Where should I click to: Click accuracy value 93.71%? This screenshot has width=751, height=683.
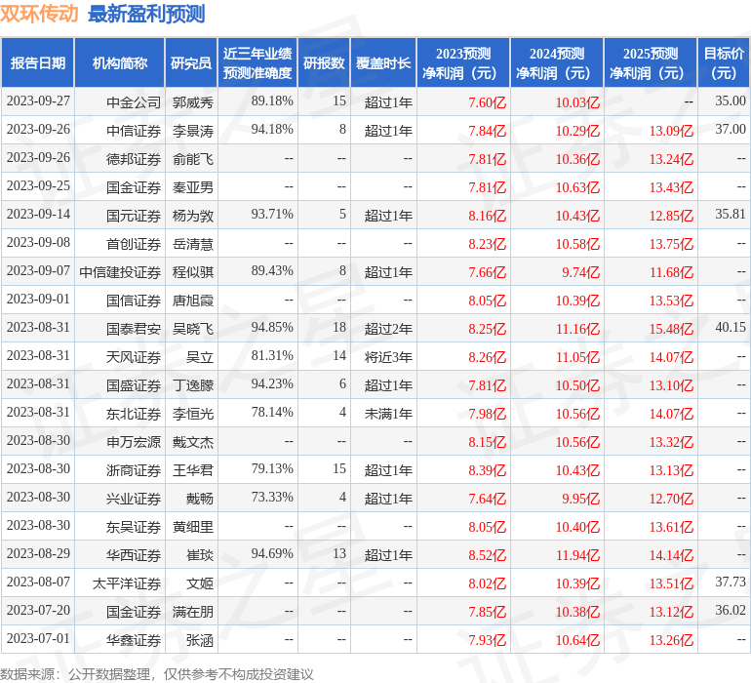coord(272,215)
